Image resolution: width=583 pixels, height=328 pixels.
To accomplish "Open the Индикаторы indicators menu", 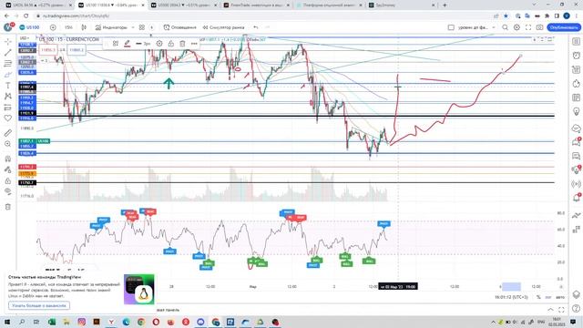I will 111,27.
